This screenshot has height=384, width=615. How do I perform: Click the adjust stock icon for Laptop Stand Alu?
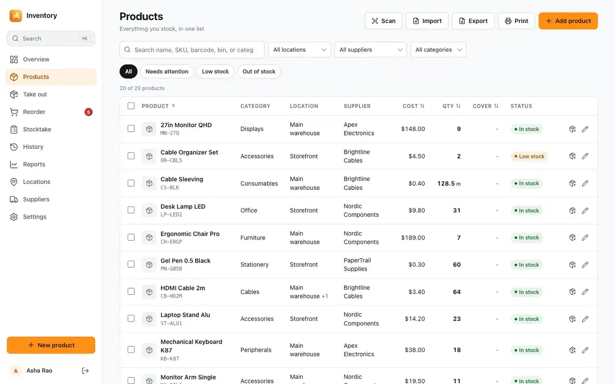click(572, 319)
